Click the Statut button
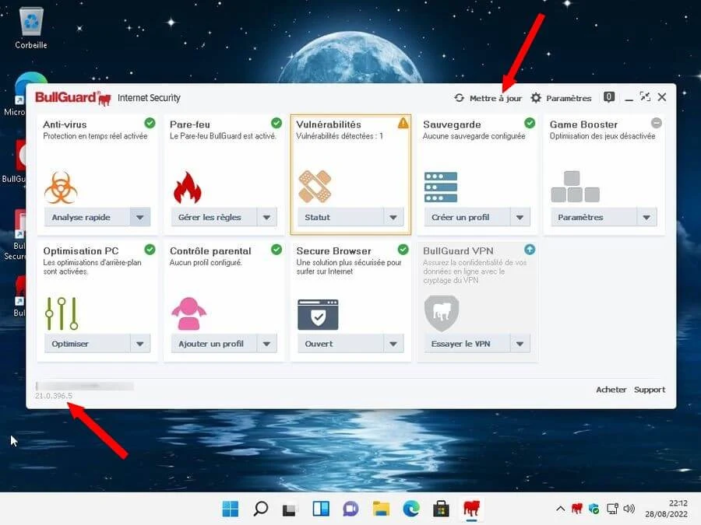701x525 pixels. click(340, 218)
